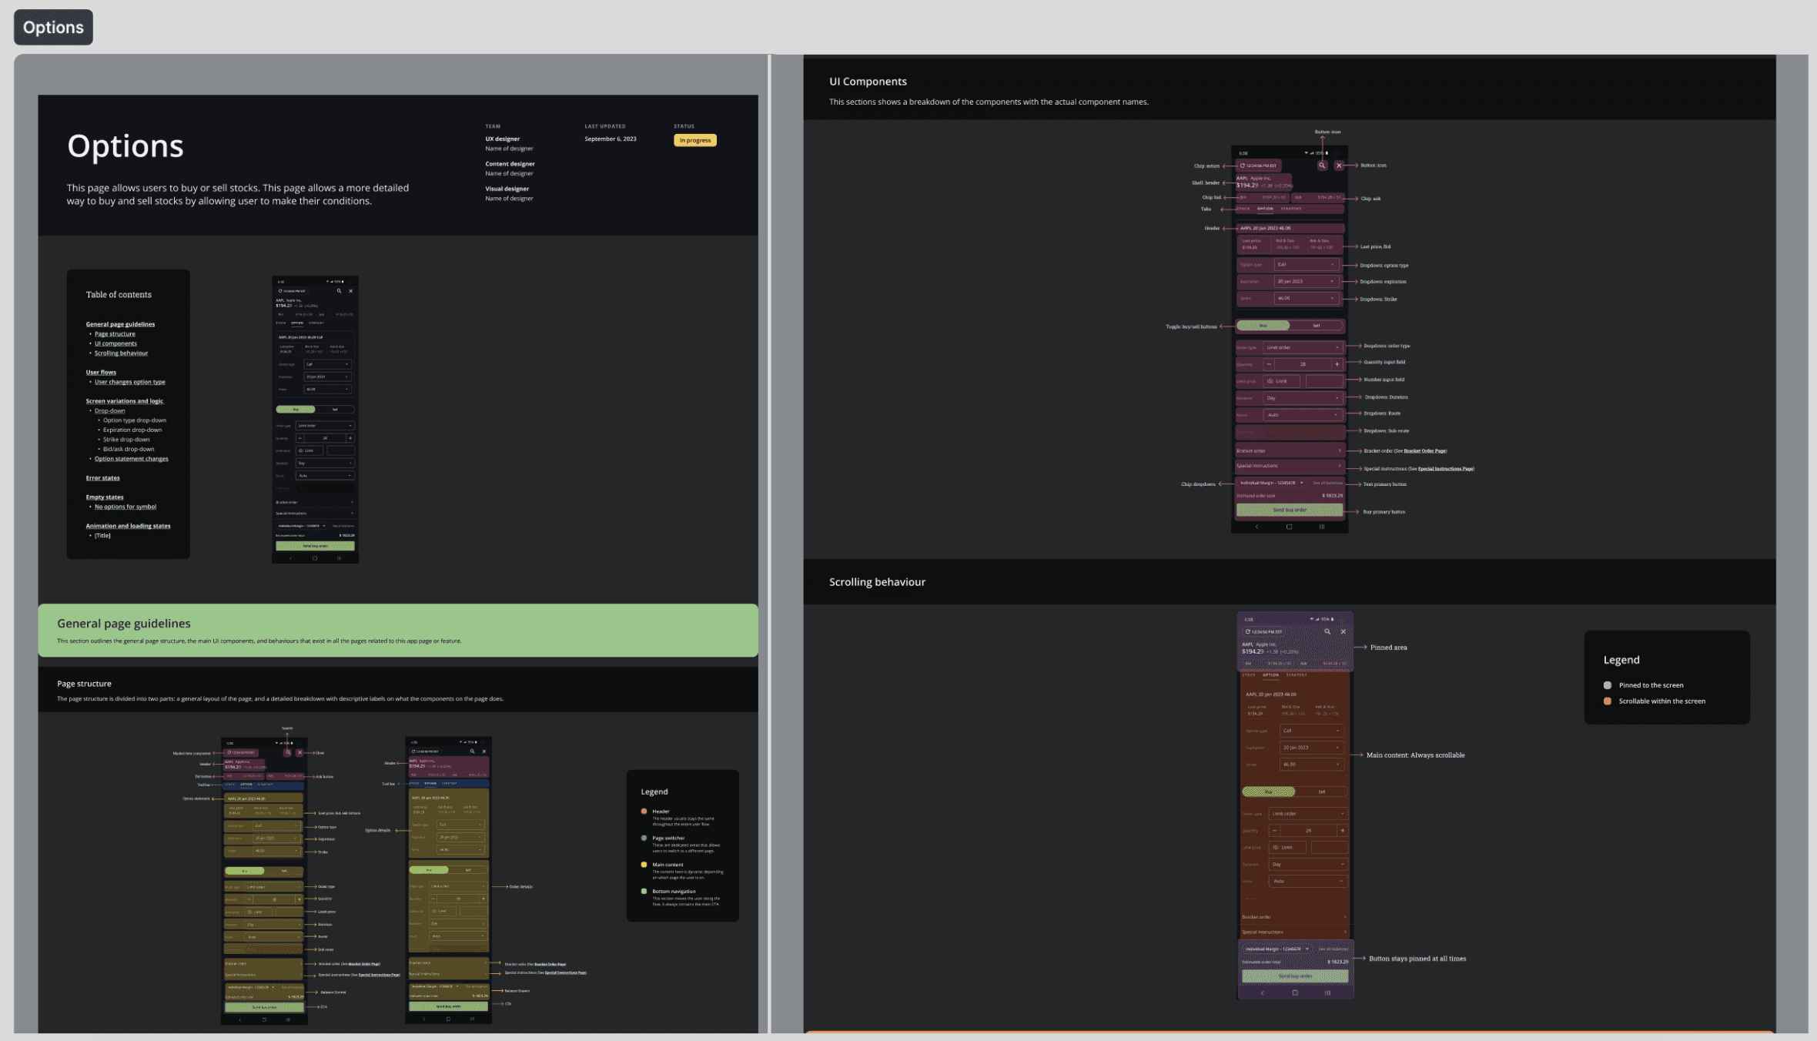Select Sell toggle in UI Components mockup
Viewport: 1817px width, 1041px height.
(x=1316, y=326)
